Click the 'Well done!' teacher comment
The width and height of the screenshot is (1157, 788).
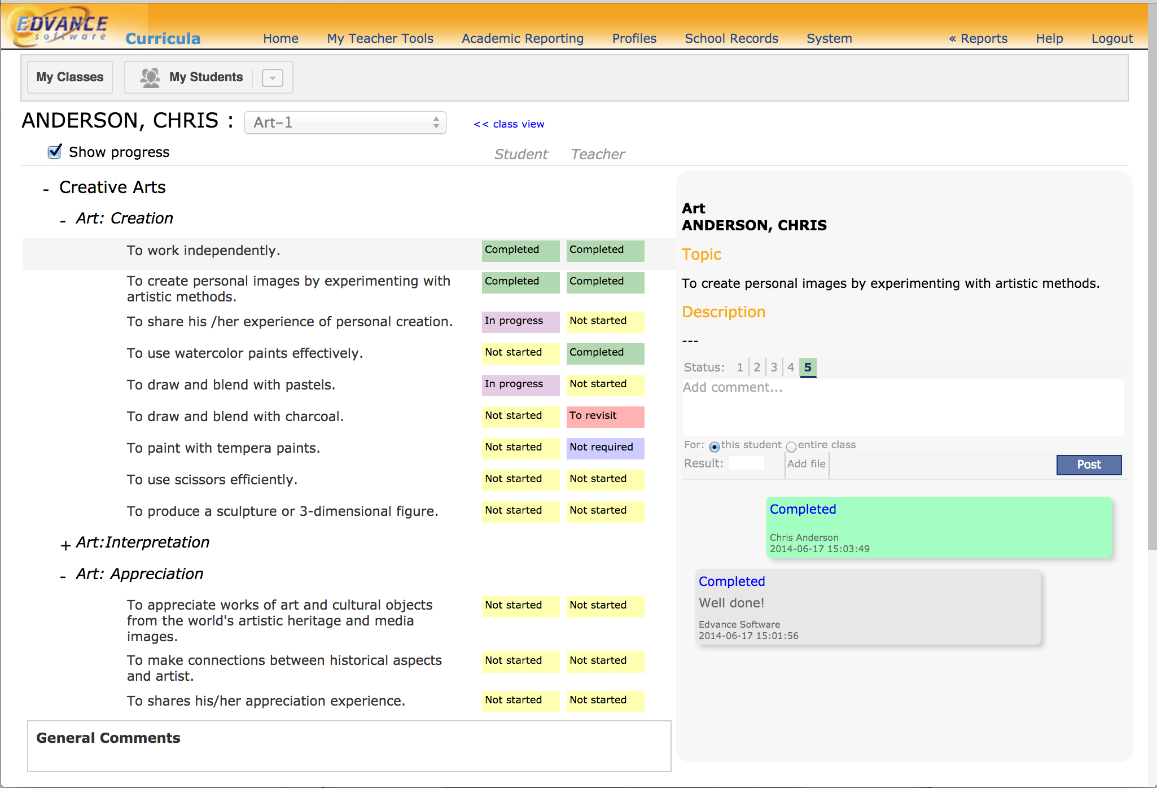868,607
